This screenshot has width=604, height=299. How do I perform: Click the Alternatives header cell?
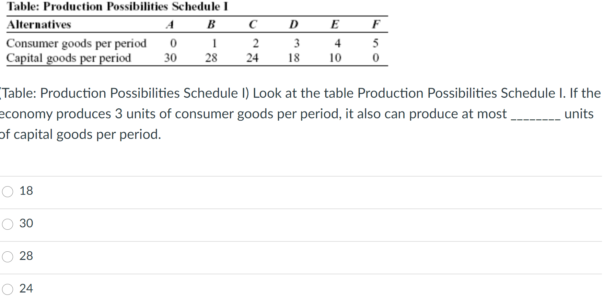pos(39,24)
